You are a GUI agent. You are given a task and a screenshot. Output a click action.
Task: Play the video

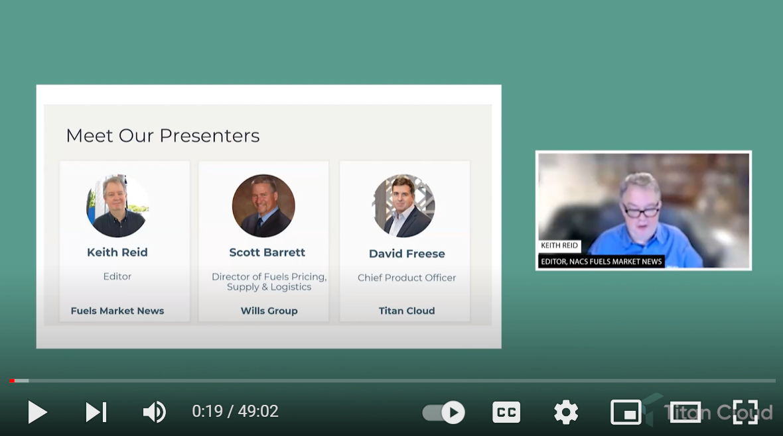pyautogui.click(x=37, y=412)
